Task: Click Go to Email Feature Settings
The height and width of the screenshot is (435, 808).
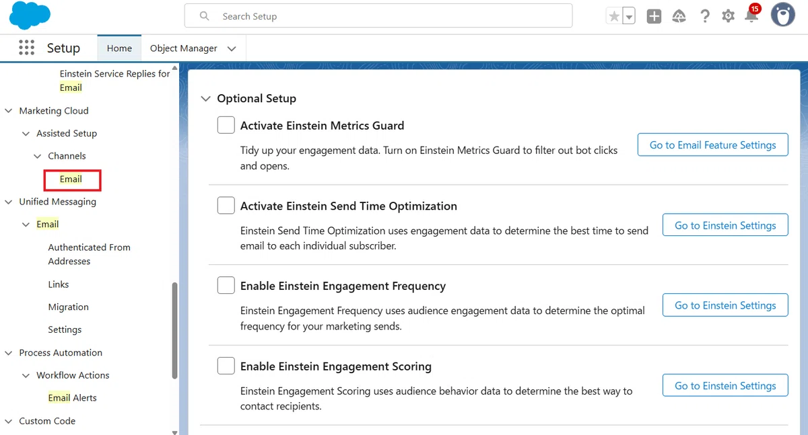Action: coord(712,145)
